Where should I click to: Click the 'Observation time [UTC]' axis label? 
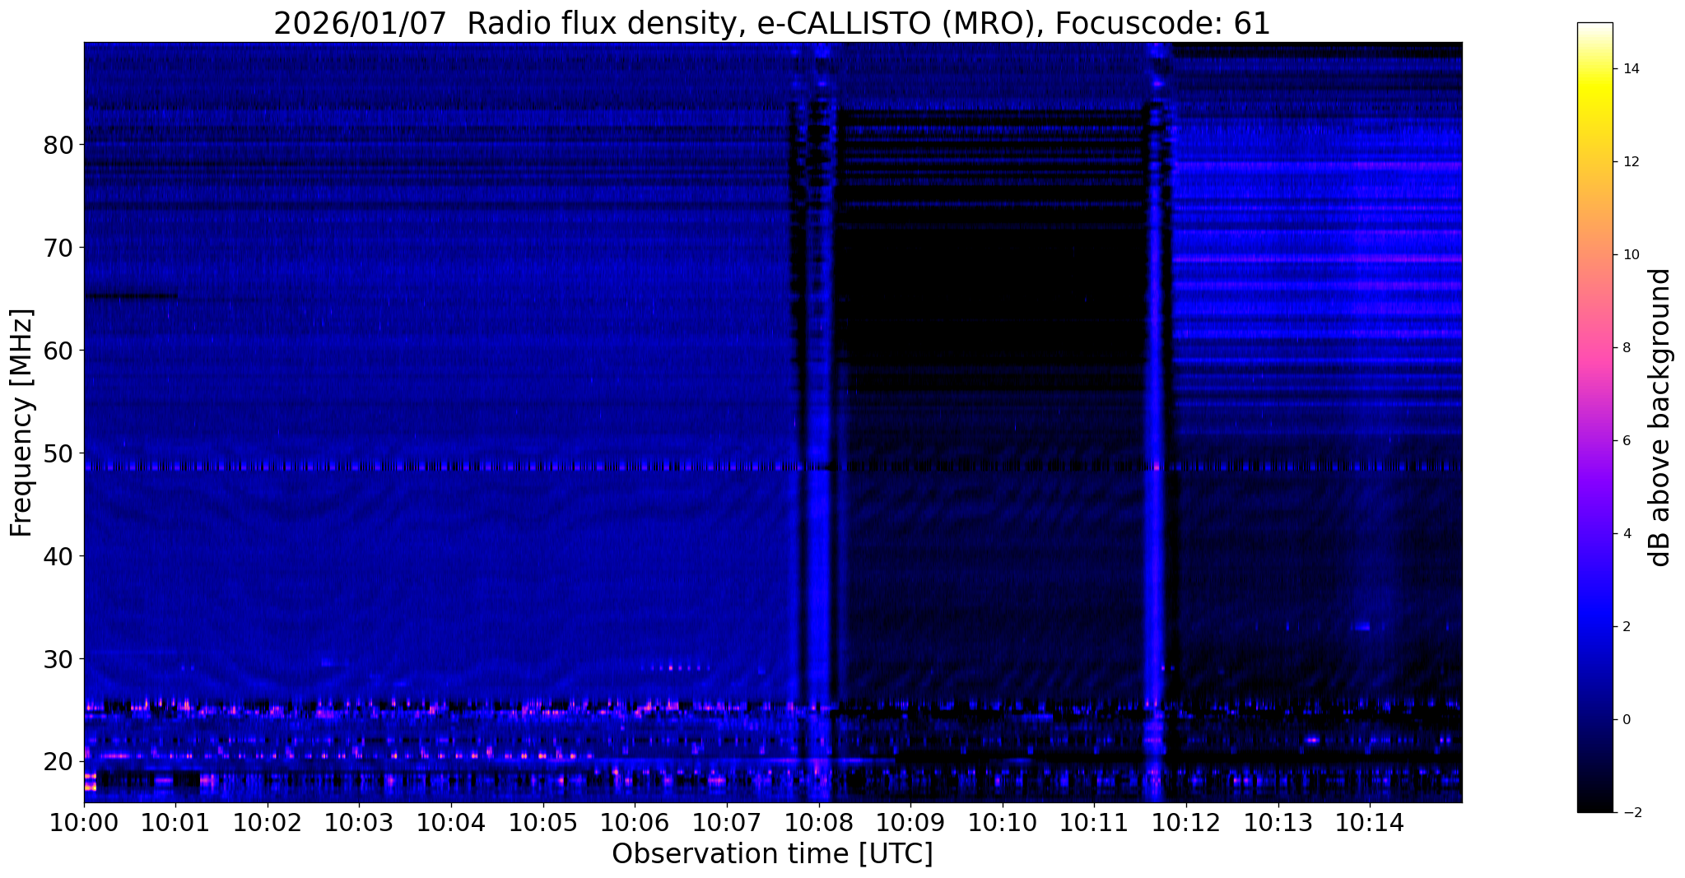(772, 854)
